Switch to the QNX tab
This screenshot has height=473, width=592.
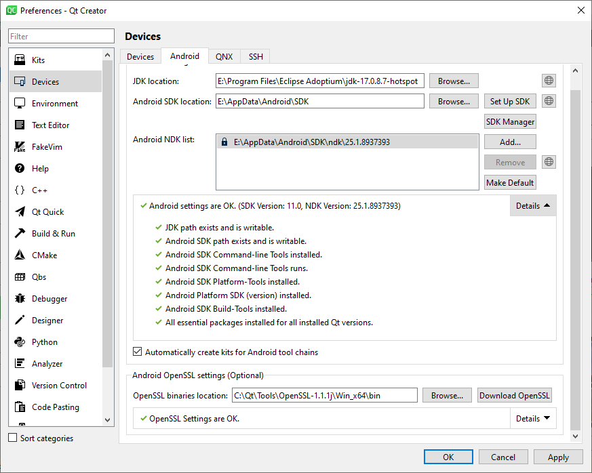[x=224, y=57]
